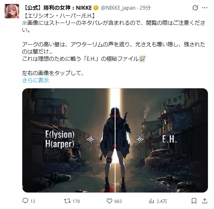
Task: Click the share upload arrow icon
Action: pos(205,201)
